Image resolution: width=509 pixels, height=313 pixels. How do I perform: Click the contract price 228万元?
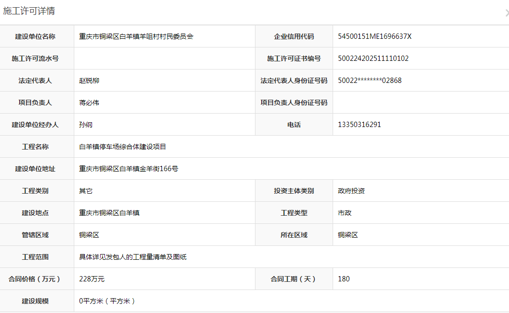click(92, 279)
